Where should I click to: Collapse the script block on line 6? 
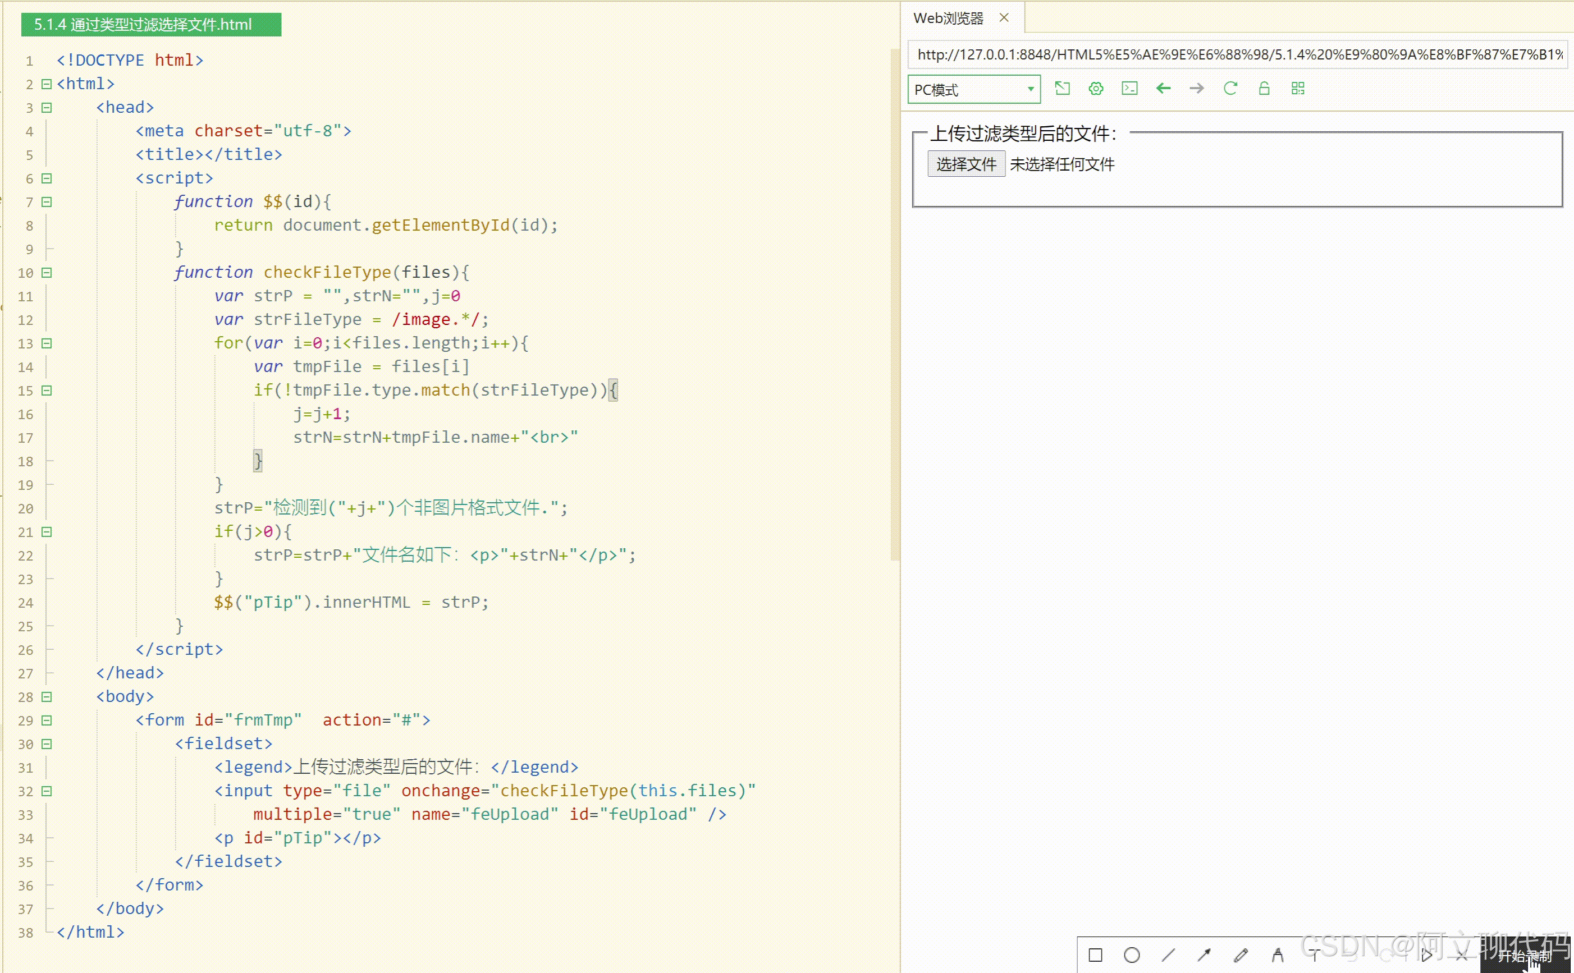coord(47,178)
